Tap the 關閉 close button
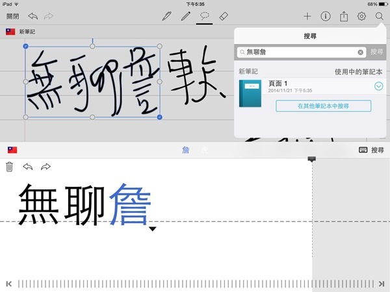 [13, 16]
